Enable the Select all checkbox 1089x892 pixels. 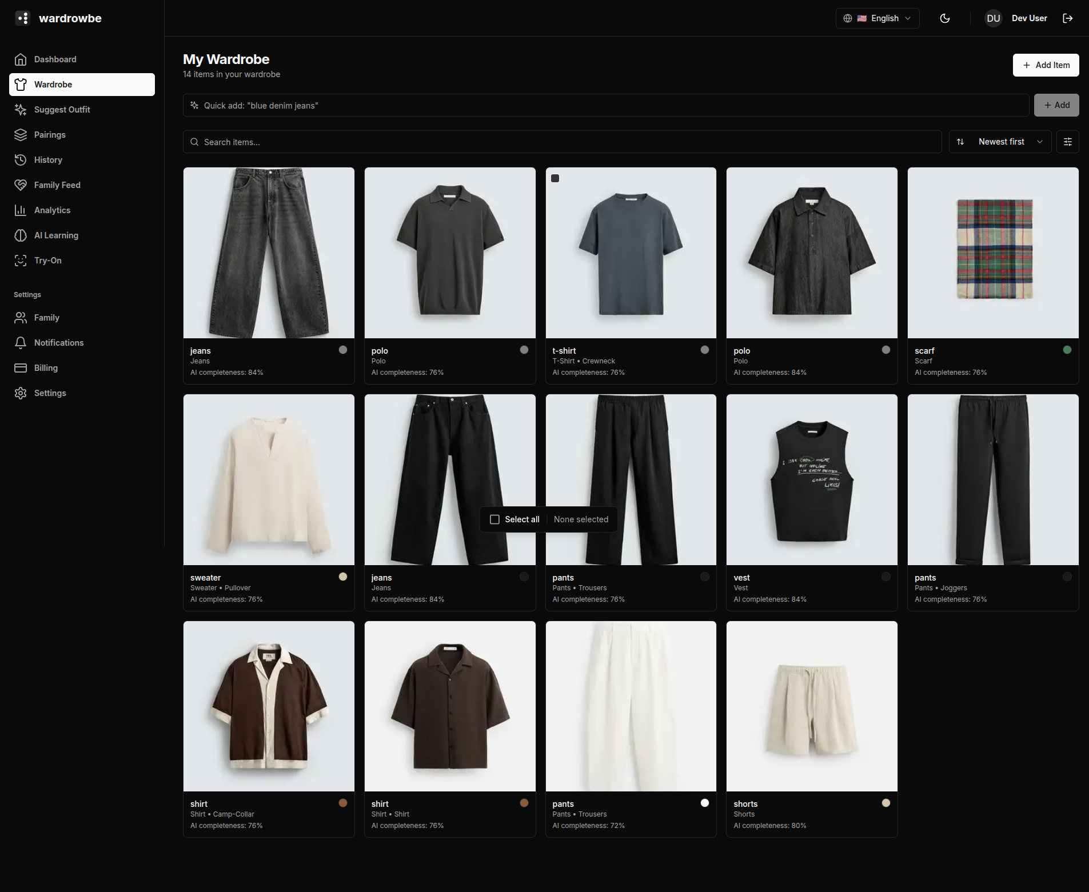494,519
